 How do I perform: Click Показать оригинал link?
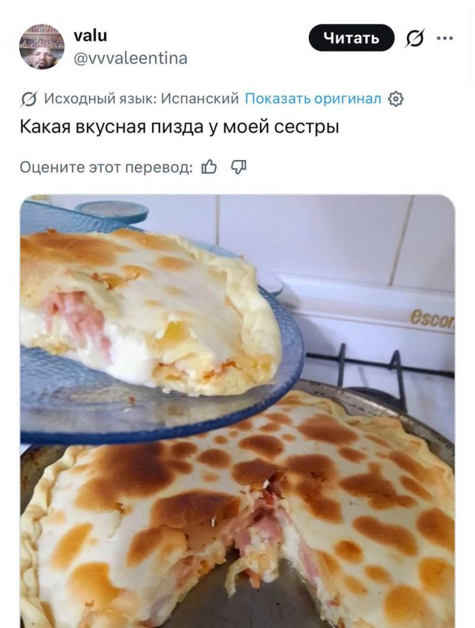point(313,98)
